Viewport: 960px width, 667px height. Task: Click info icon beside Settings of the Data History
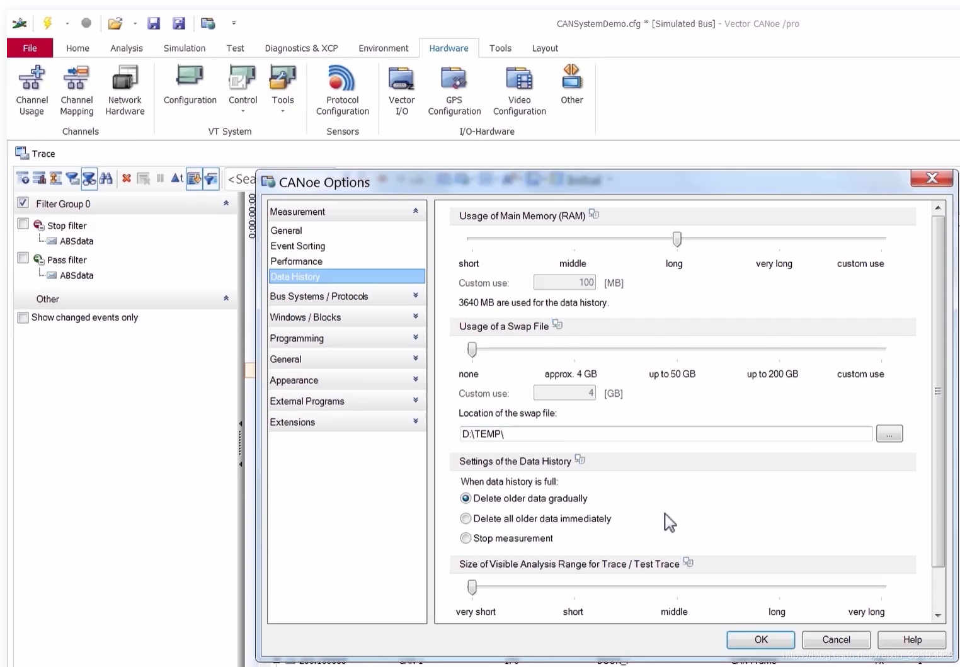580,460
